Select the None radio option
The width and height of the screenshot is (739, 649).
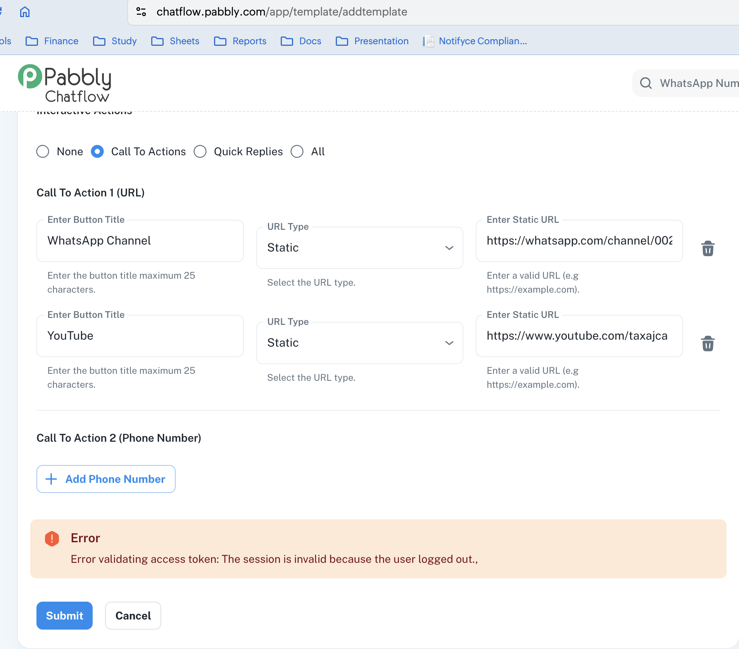click(43, 151)
